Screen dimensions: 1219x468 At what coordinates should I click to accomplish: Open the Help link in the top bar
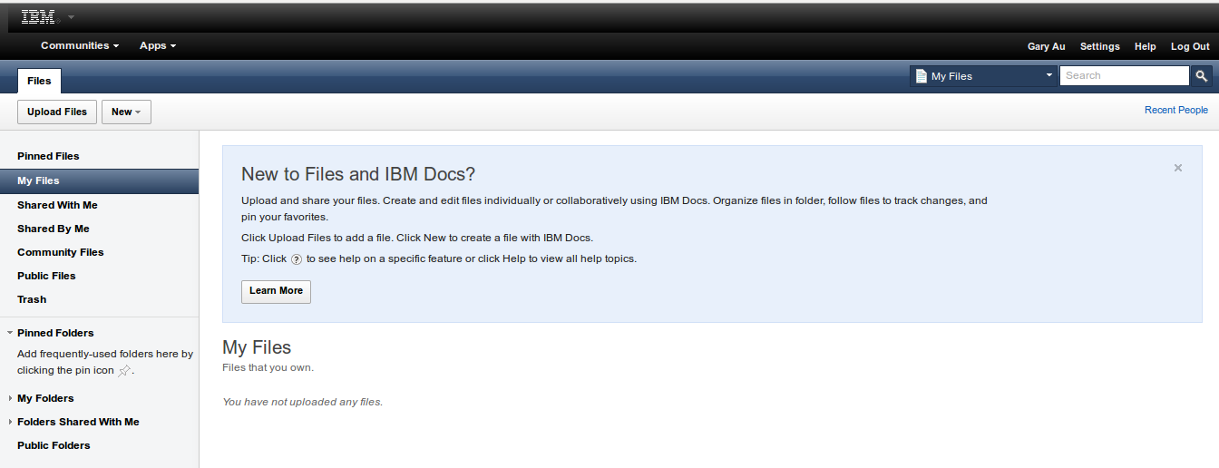point(1146,46)
